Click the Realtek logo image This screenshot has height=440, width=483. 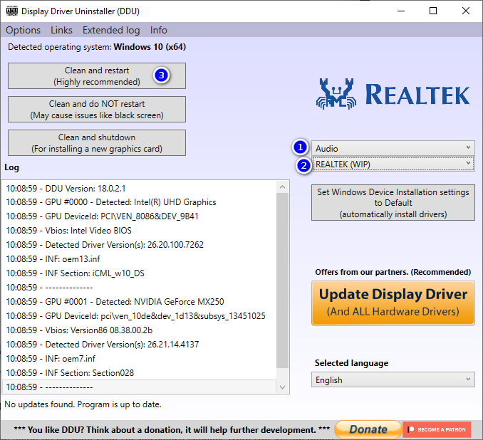[393, 94]
